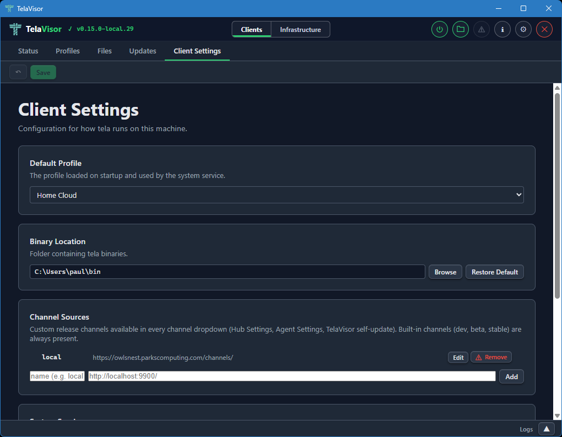Maximize the TelaVisor window

523,8
